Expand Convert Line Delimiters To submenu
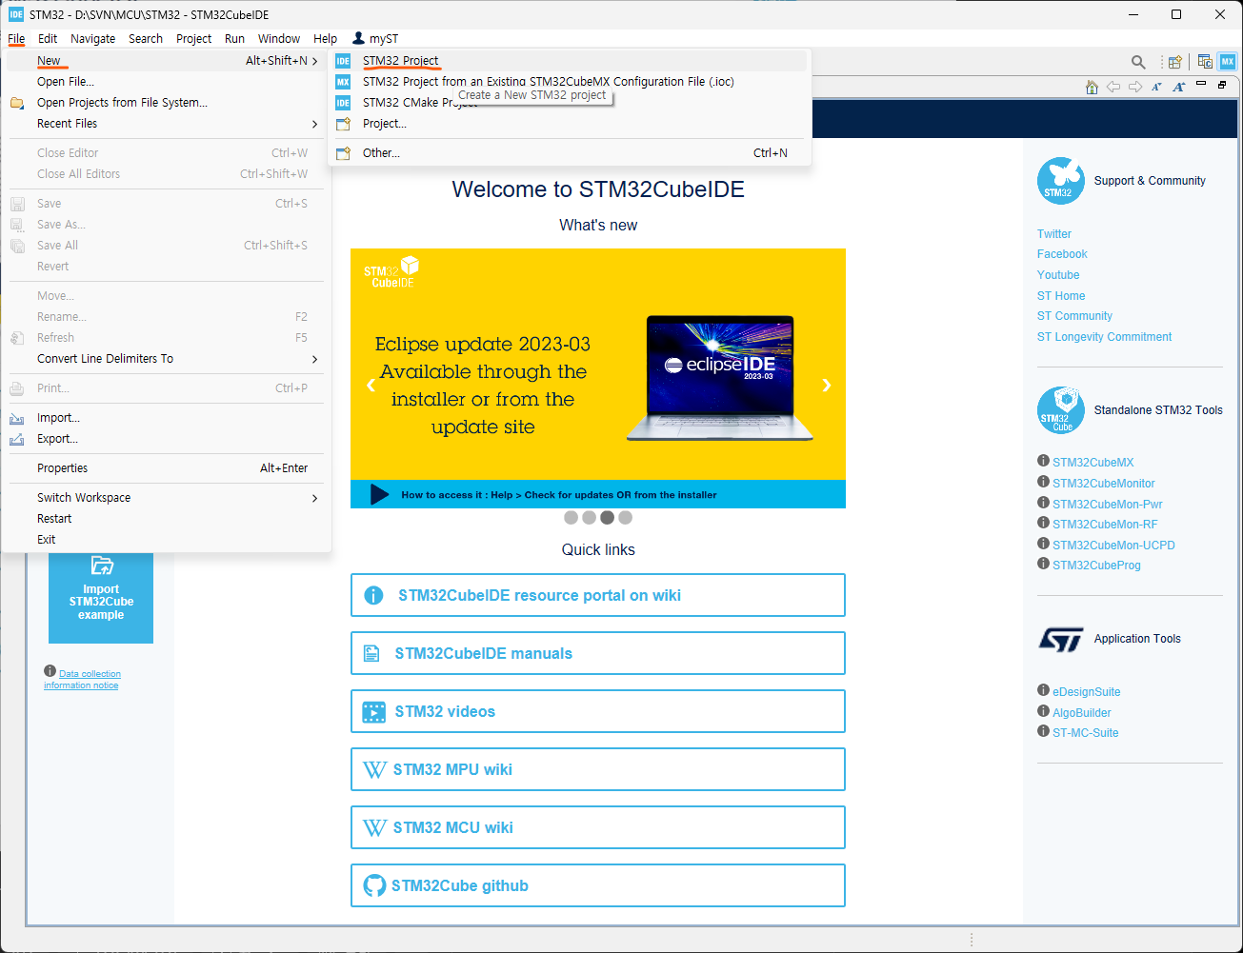The width and height of the screenshot is (1243, 953). coord(315,359)
